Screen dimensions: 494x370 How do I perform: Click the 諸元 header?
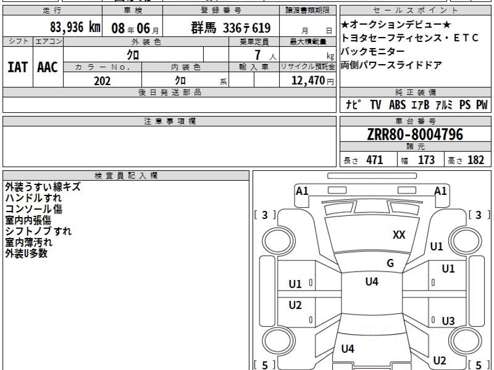(415, 147)
